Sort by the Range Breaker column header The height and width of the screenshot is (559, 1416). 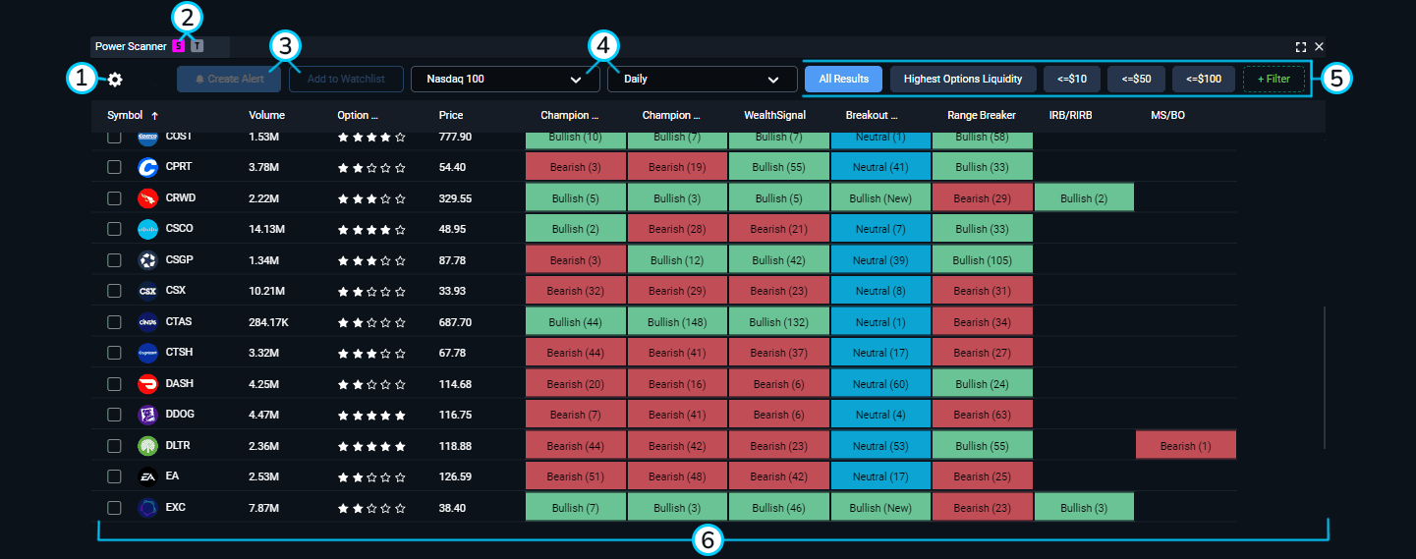point(982,116)
